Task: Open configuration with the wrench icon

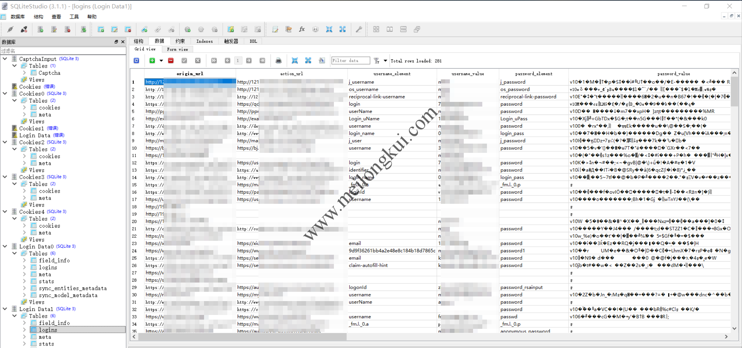Action: 359,29
